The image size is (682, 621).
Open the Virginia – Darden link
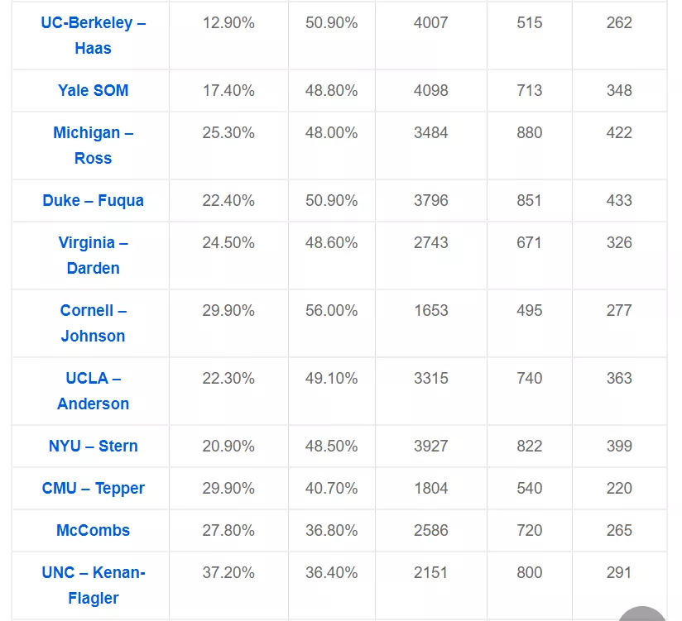93,256
